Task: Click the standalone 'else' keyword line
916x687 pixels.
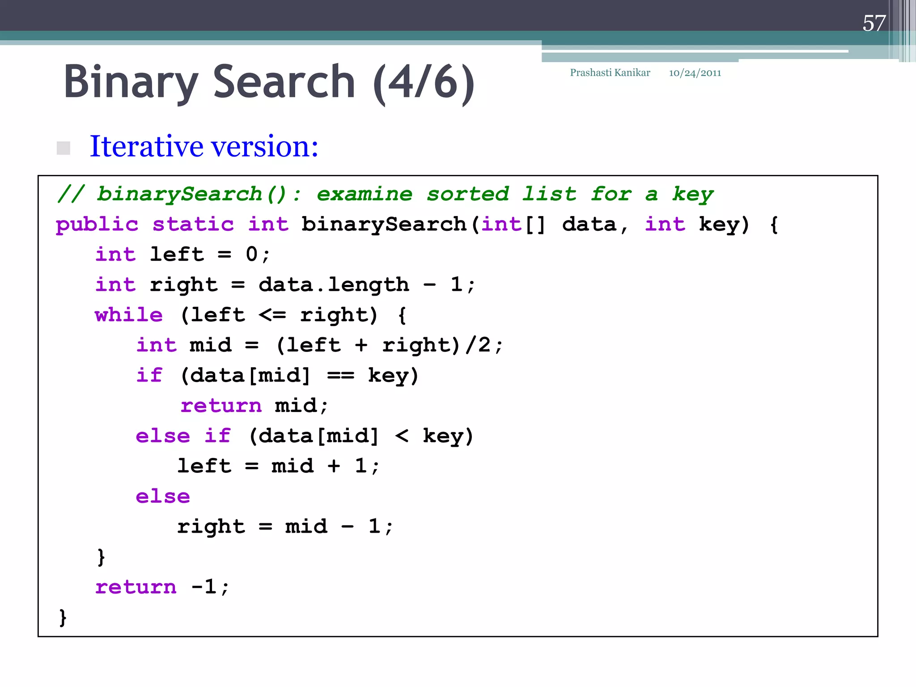Action: tap(163, 496)
